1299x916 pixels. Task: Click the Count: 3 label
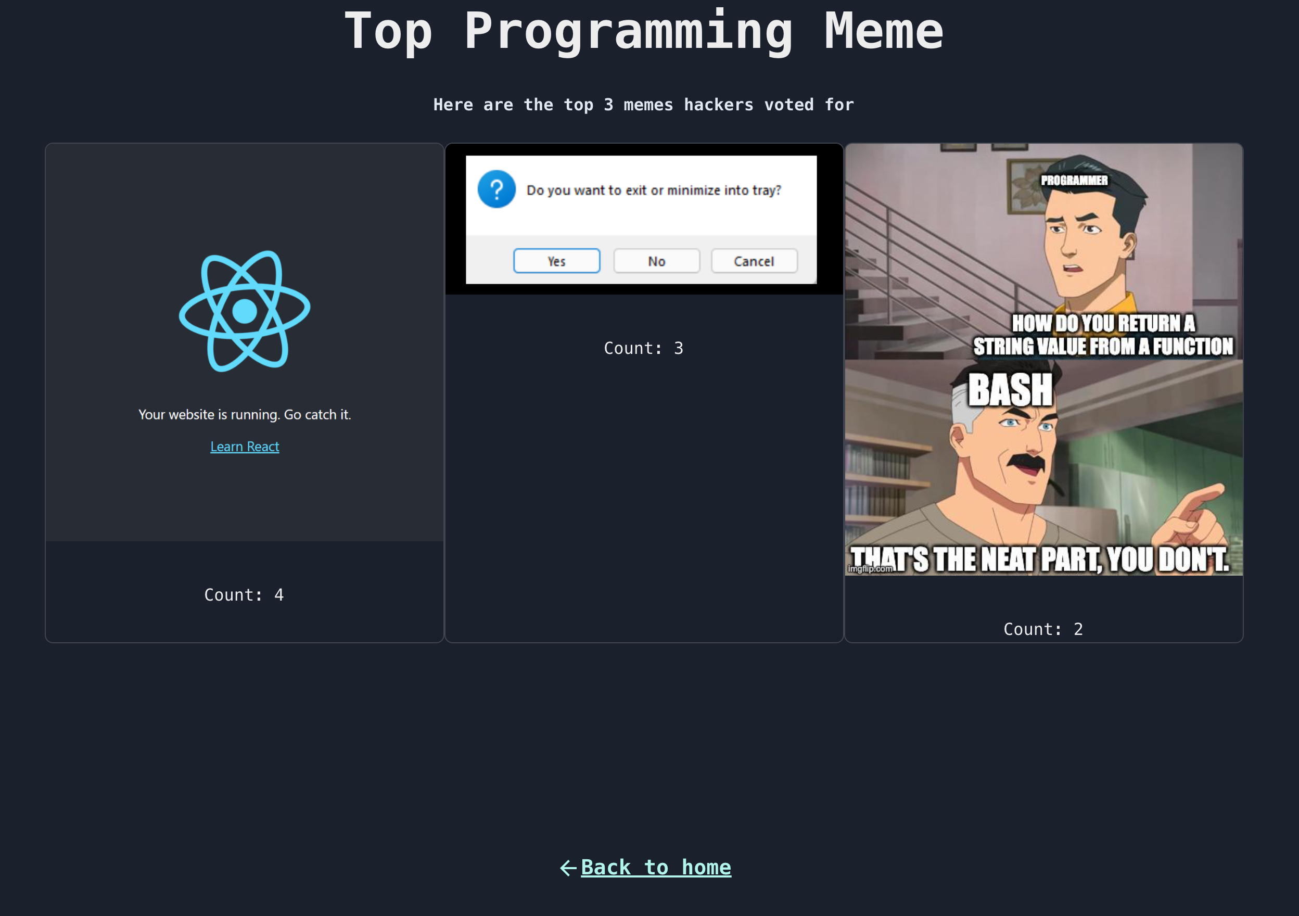click(x=643, y=348)
